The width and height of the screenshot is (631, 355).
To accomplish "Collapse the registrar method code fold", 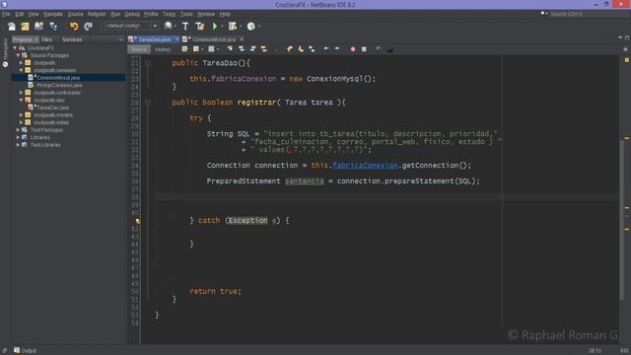I will tap(148, 103).
